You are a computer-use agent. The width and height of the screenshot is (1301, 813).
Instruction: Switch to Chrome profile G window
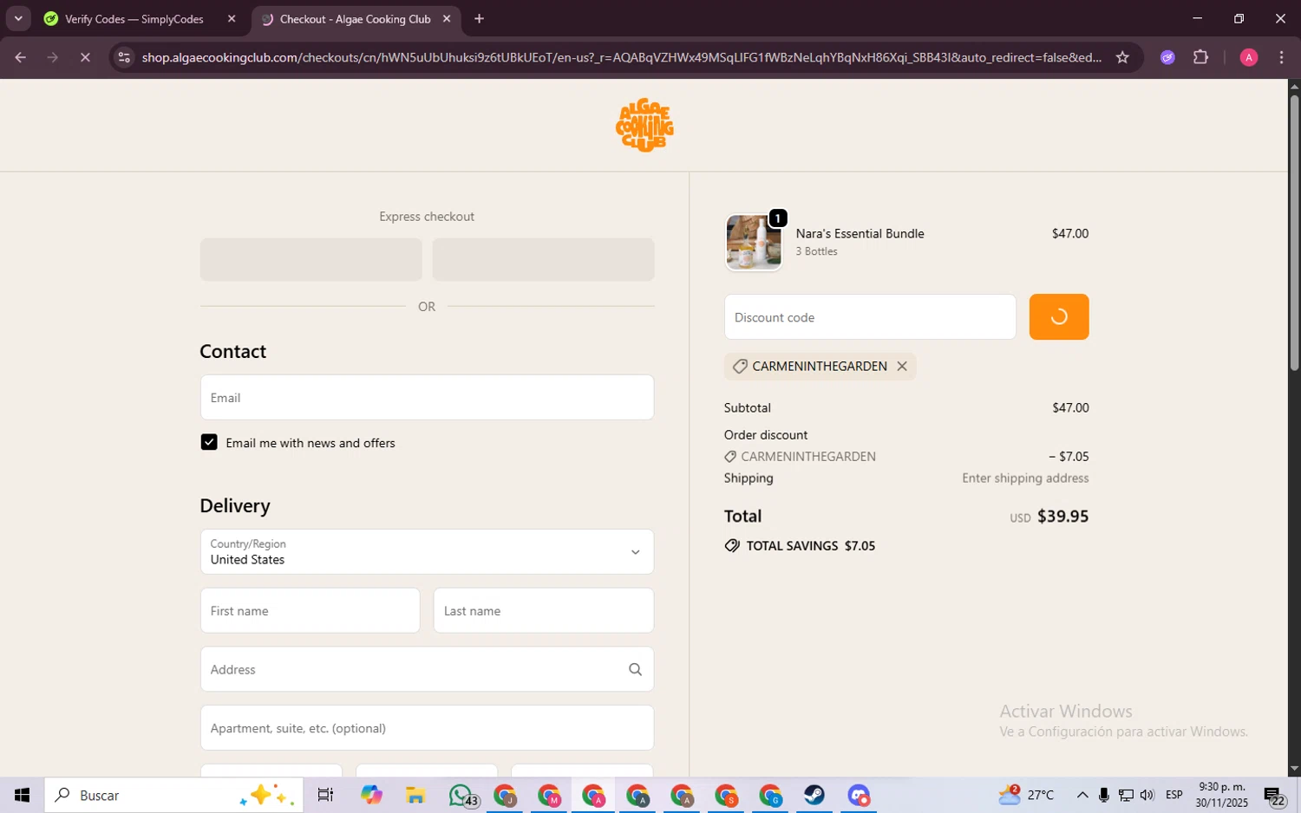coord(770,795)
